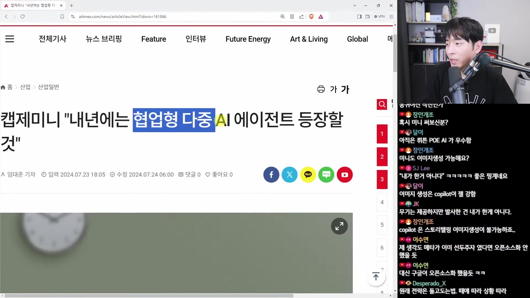Open the 뉴스 브리핑 menu
The width and height of the screenshot is (530, 298).
(104, 39)
